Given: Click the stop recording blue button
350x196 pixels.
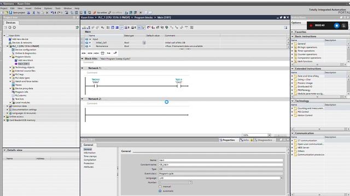Looking at the screenshot, I should 337,26.
